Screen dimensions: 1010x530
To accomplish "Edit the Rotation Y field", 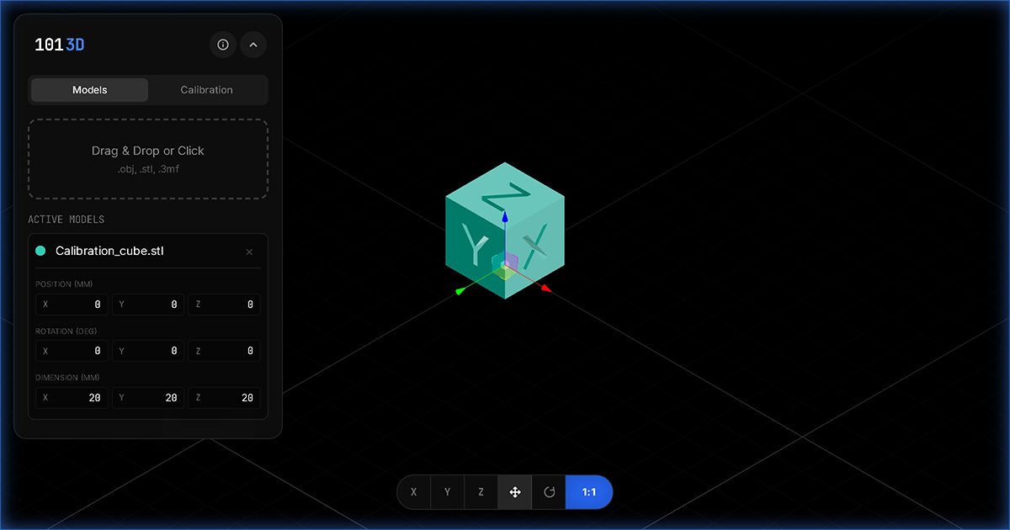I will [x=148, y=351].
